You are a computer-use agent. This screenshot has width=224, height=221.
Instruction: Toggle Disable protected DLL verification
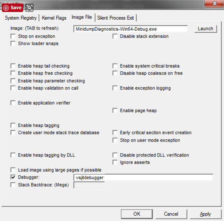pyautogui.click(x=115, y=155)
